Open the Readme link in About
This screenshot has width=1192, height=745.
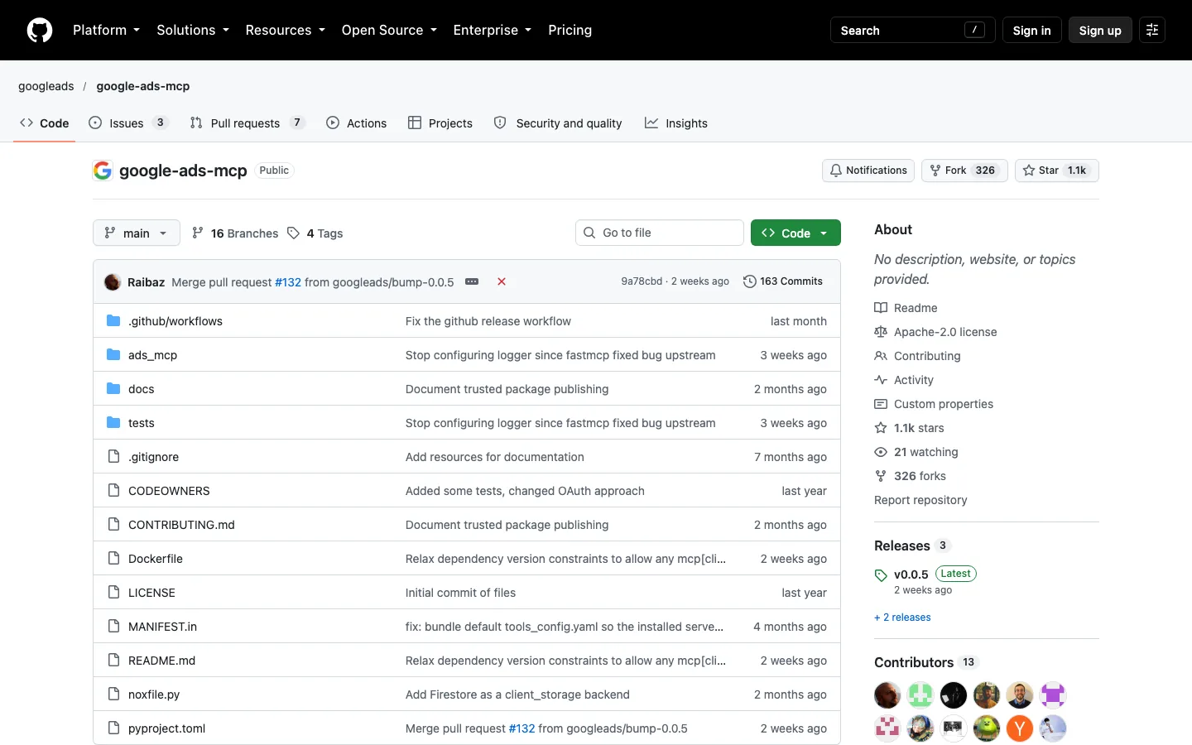click(x=906, y=308)
